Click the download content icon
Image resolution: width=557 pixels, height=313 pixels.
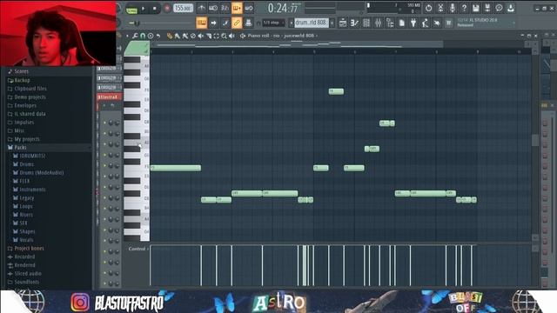coord(511,8)
